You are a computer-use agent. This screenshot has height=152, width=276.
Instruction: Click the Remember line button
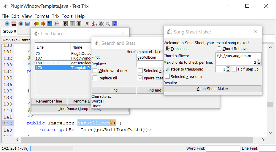click(49, 101)
